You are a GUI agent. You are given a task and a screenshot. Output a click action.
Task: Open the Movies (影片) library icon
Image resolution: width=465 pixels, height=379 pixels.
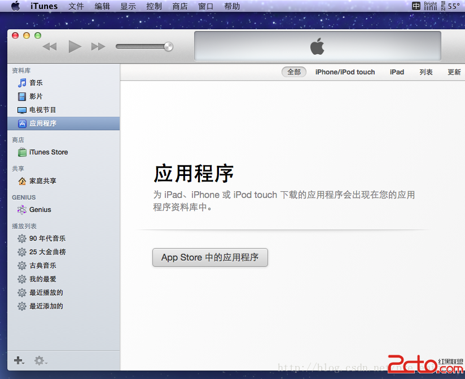pos(22,96)
